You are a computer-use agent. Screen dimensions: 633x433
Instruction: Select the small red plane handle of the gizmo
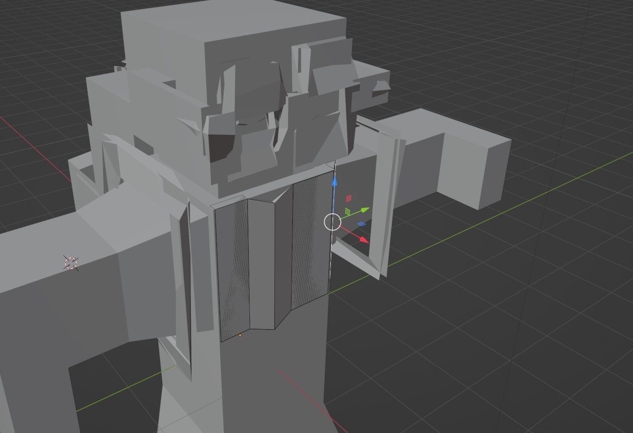tap(349, 198)
